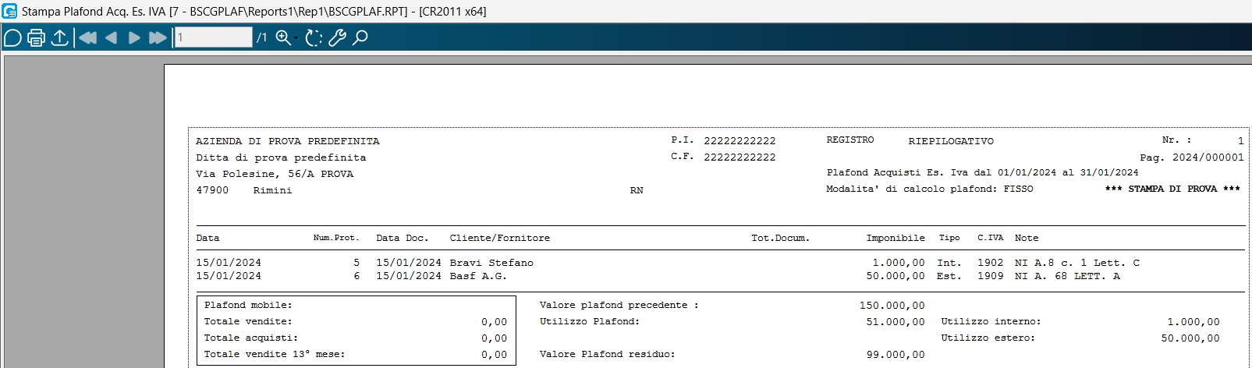Select the Basf A.G. report row
The width and height of the screenshot is (1252, 368).
477,276
